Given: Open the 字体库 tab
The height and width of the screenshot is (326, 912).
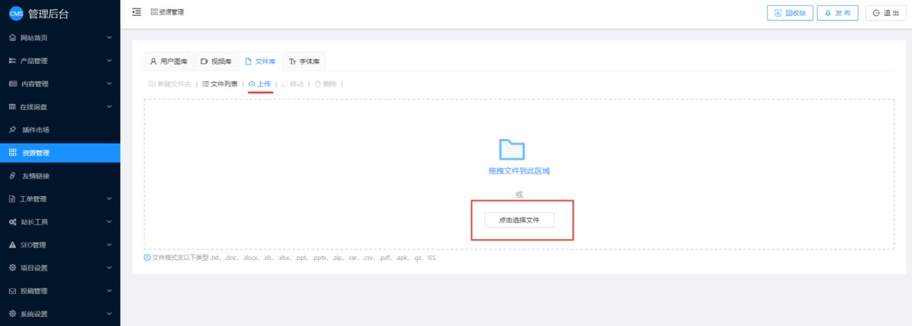Looking at the screenshot, I should [304, 61].
